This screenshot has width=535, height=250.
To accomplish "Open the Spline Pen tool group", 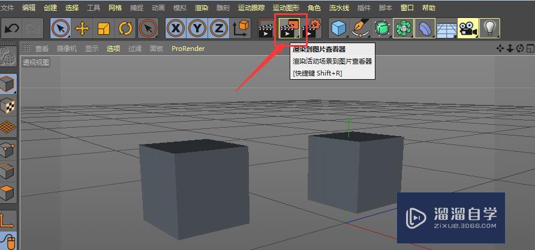I will 360,28.
